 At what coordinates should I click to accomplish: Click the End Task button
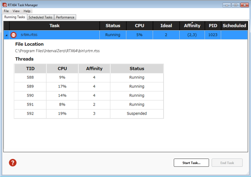pyautogui.click(x=227, y=163)
